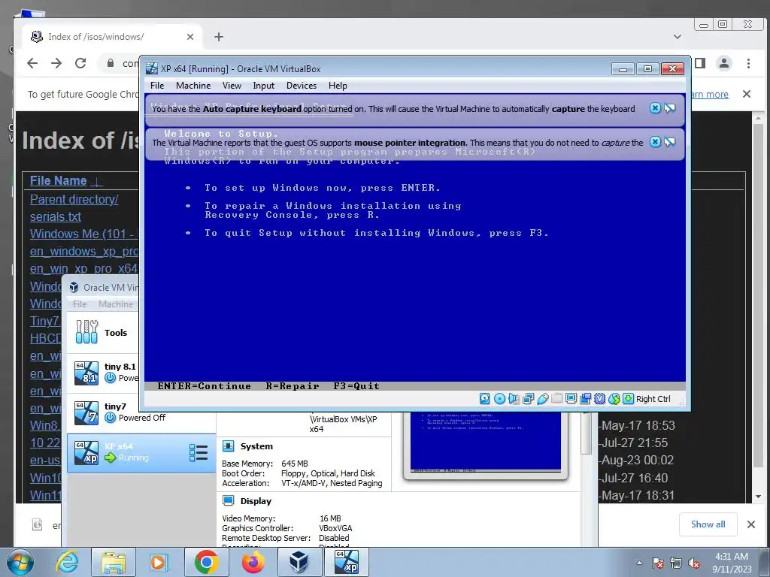Screen dimensions: 770x577
Task: Reload the page in Chrome
Action: click(80, 63)
